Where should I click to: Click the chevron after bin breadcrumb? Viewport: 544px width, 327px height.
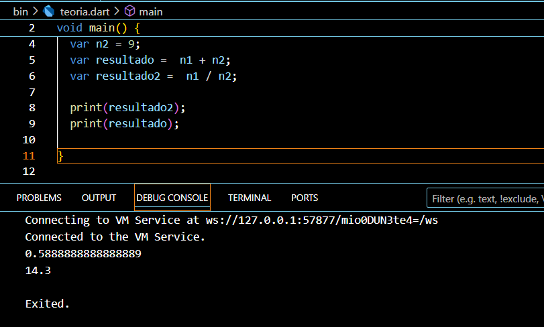coord(35,11)
